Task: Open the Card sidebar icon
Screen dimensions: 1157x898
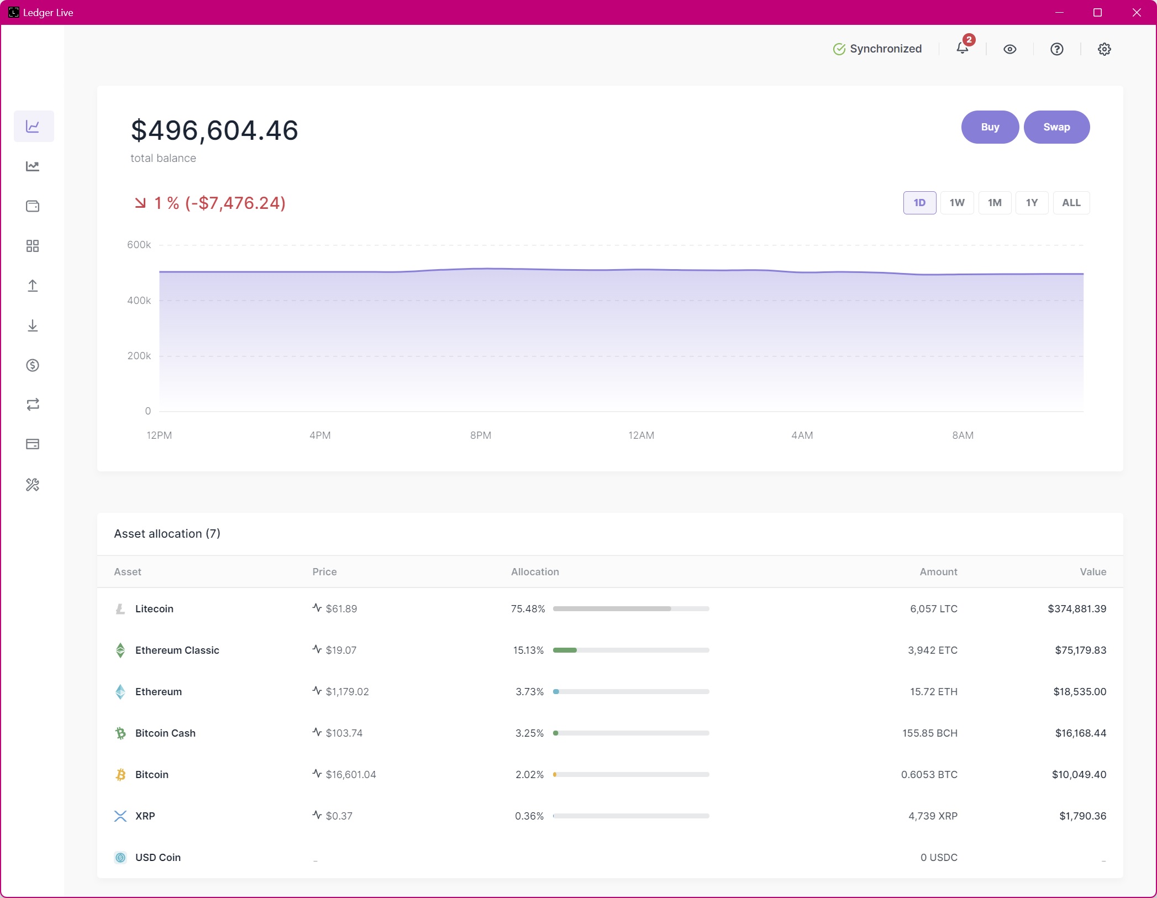Action: pos(33,444)
